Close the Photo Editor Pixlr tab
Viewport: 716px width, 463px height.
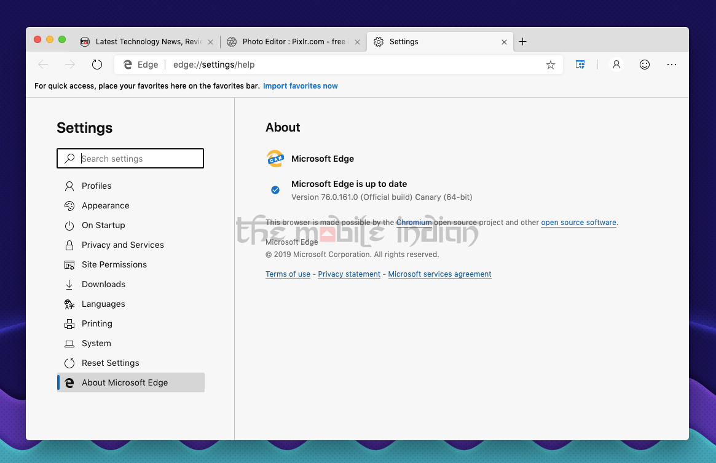pos(358,42)
